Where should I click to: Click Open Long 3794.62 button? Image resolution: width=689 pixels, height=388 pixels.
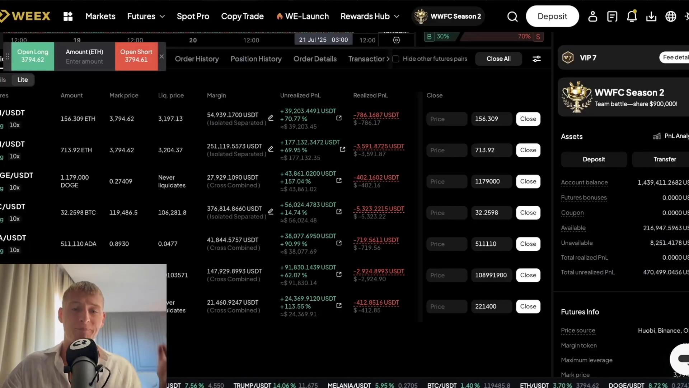click(x=33, y=56)
